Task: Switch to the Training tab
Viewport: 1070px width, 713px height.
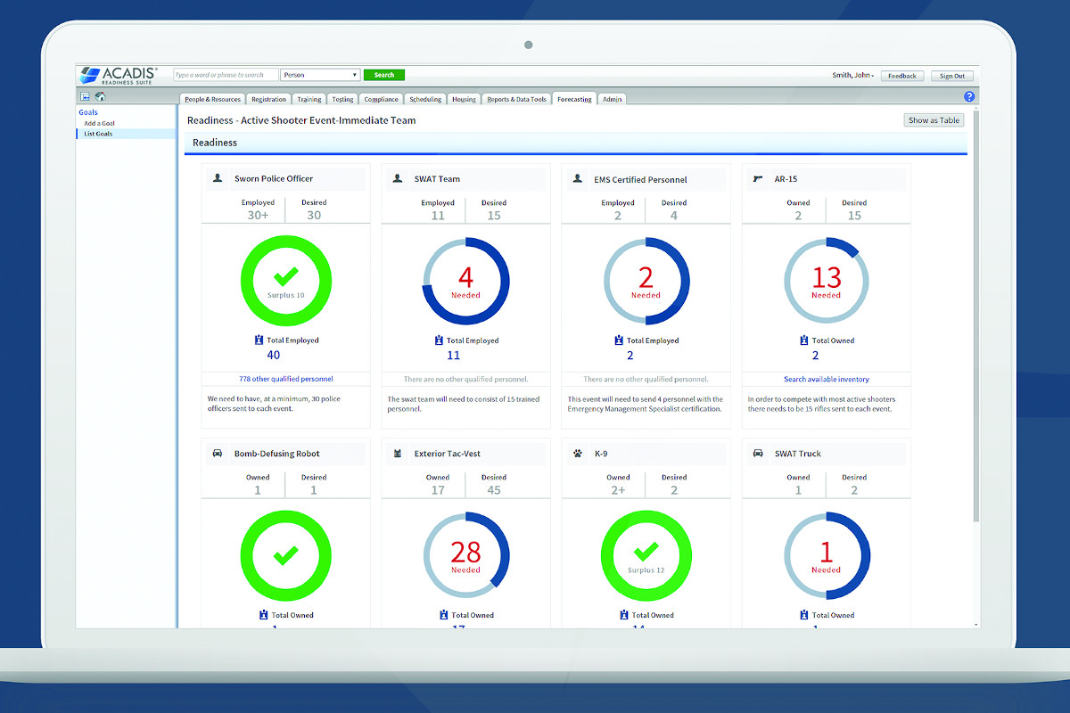Action: 309,99
